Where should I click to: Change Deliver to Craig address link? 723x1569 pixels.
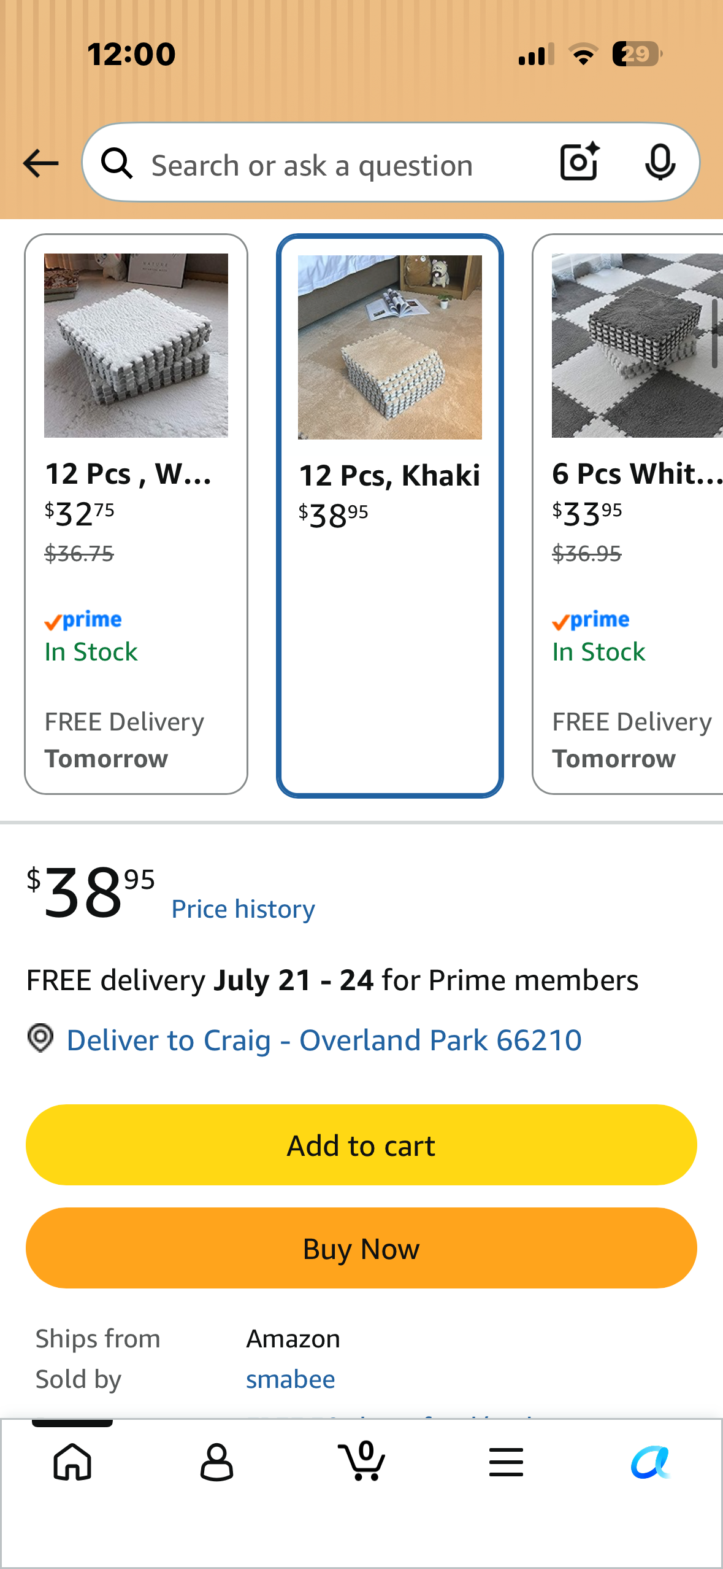tap(324, 1040)
